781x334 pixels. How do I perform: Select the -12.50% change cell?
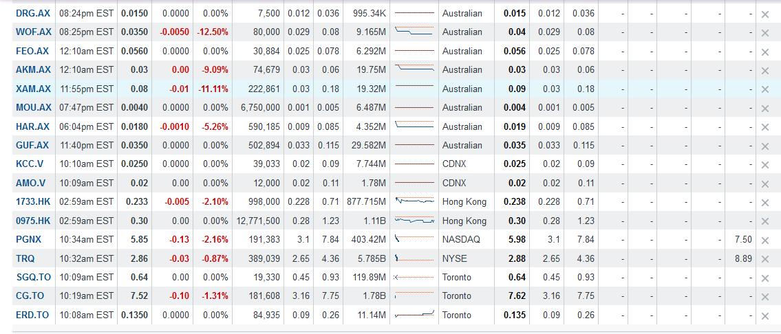(x=212, y=32)
